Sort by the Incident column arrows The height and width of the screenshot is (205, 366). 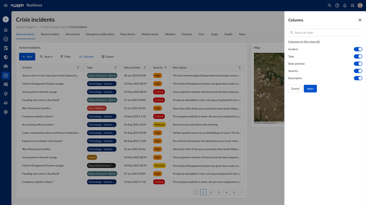tap(78, 67)
